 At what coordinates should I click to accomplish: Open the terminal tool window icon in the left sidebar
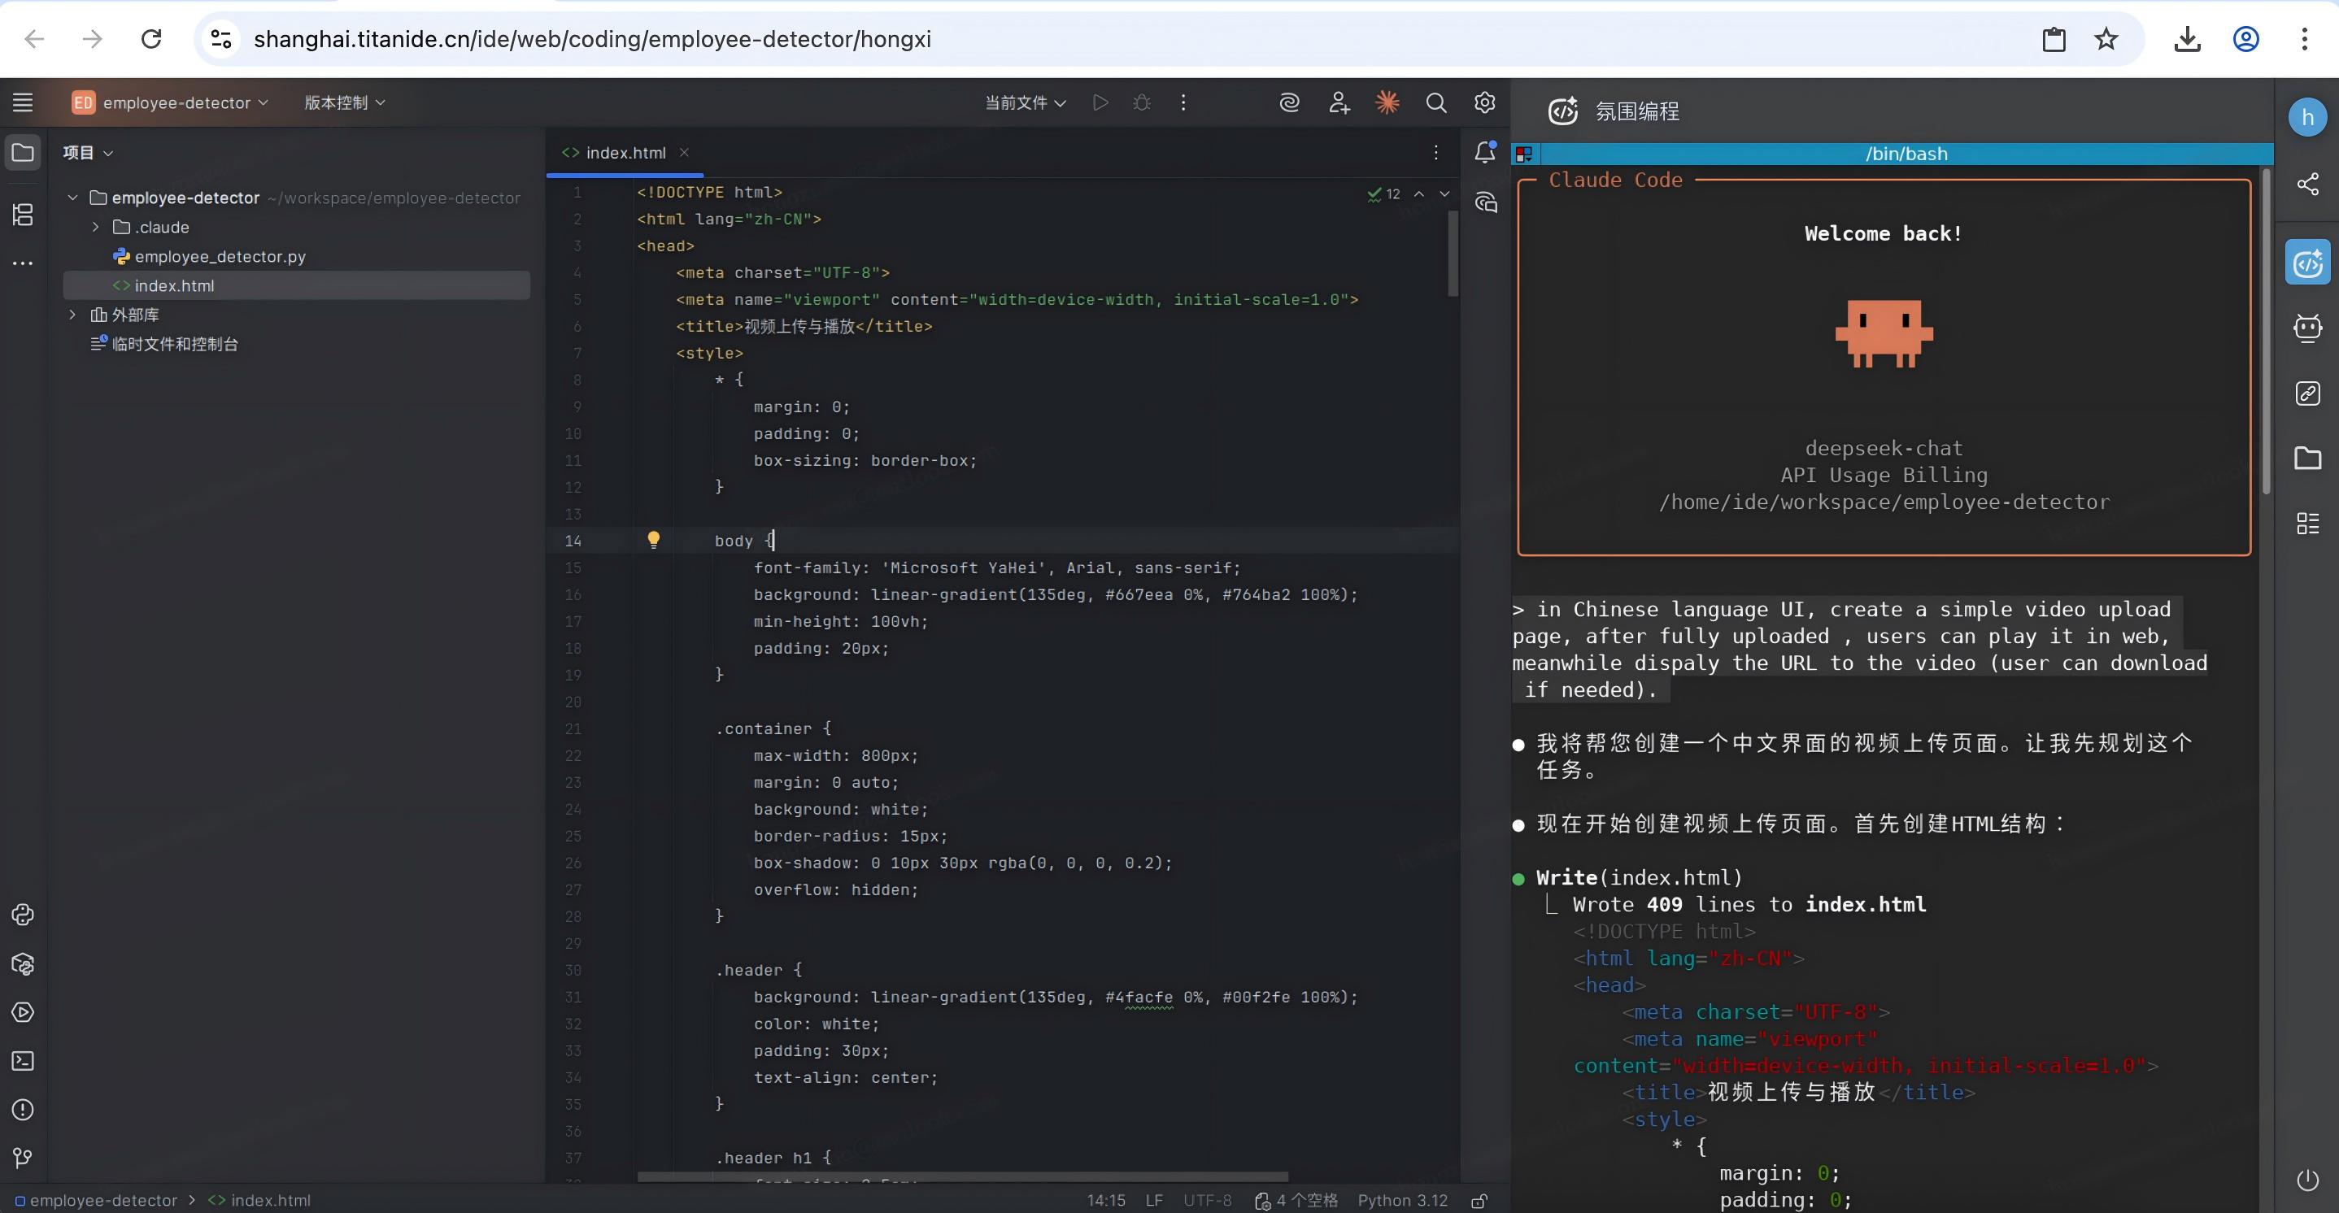click(23, 1060)
